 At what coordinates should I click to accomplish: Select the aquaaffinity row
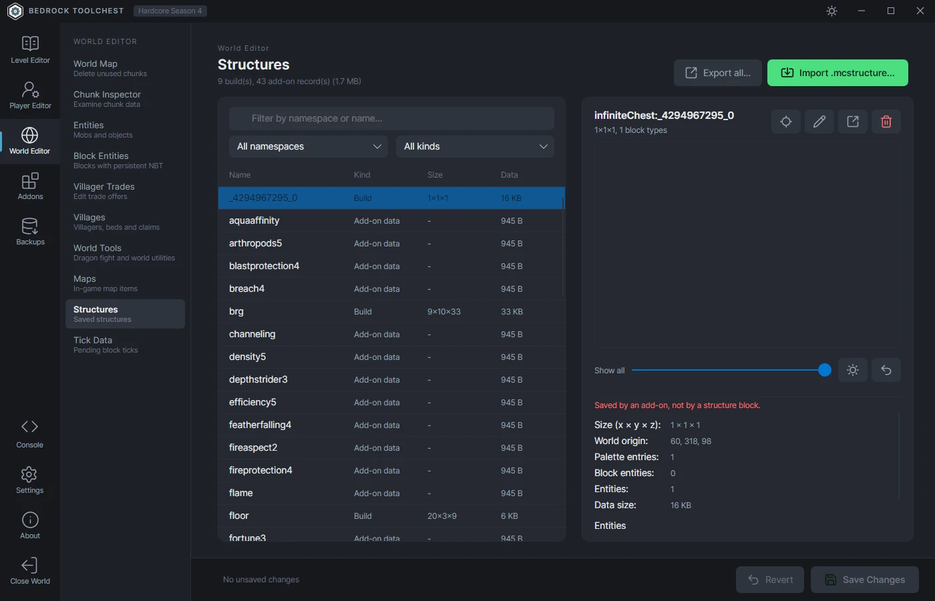click(x=391, y=220)
